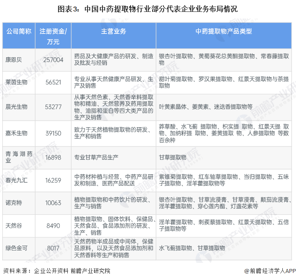Click company name 绿色金可

[x=16, y=248]
